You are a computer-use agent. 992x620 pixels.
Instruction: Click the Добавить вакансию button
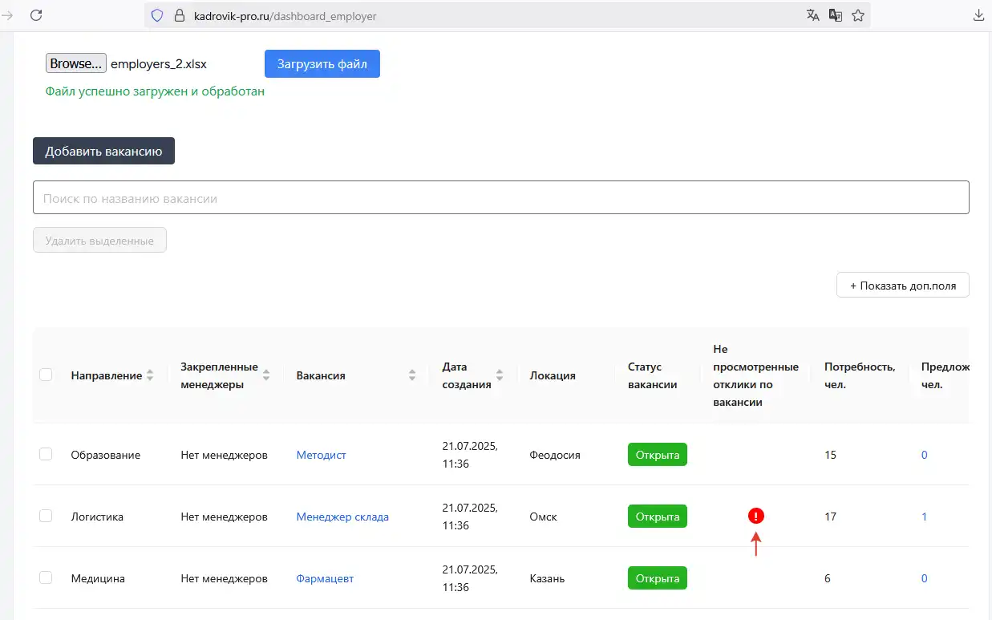(103, 152)
